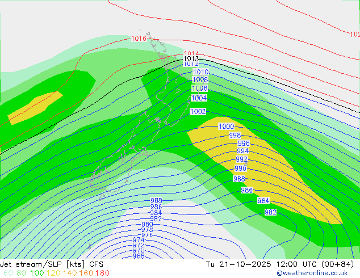The width and height of the screenshot is (360, 278).
Task: Select the 1008 pressure label
Action: (x=200, y=79)
